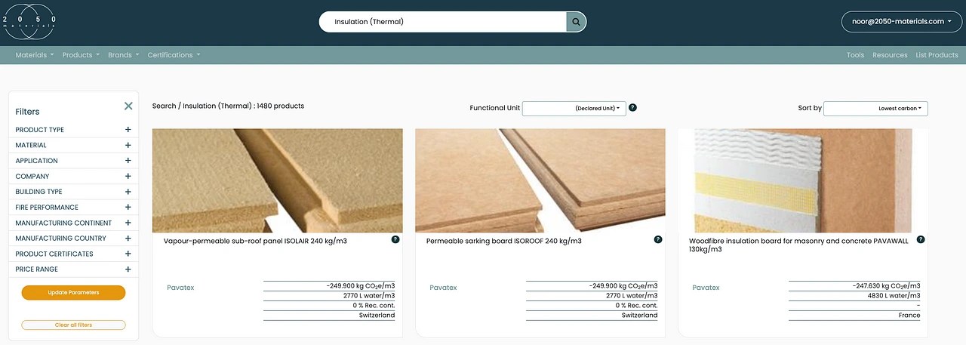
Task: Click help icon next to Functional Unit
Action: tap(632, 108)
